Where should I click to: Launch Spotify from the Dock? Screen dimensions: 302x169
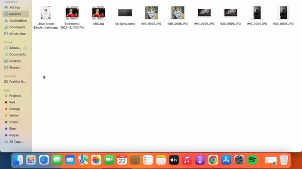point(252,160)
